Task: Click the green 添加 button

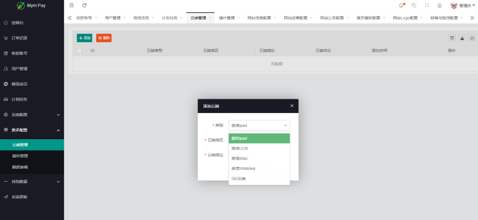Action: click(x=84, y=38)
